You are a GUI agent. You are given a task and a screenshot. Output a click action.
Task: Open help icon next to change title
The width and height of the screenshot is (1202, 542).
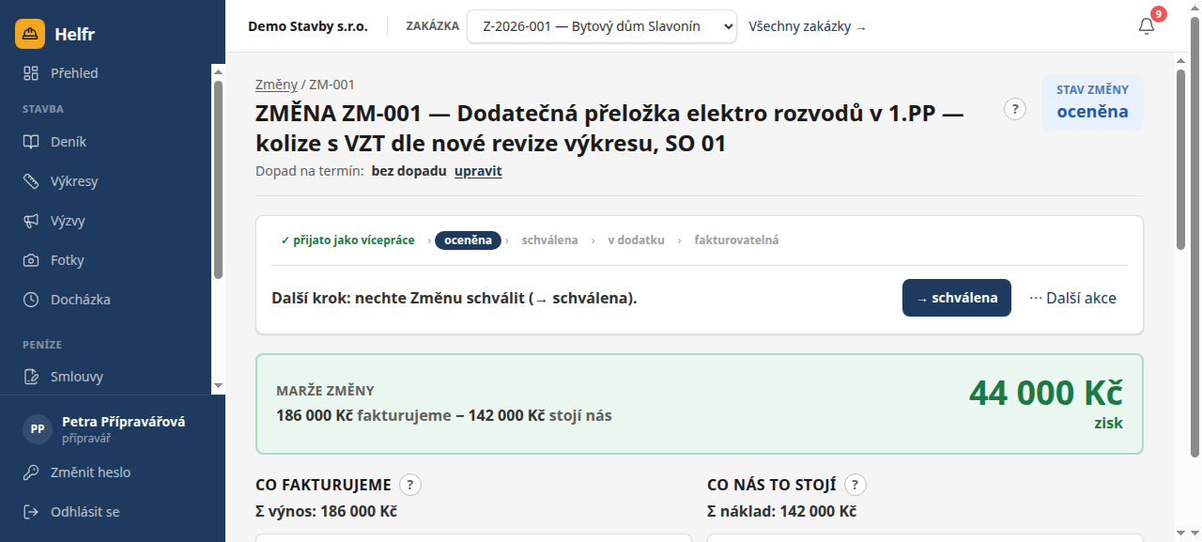tap(1015, 109)
